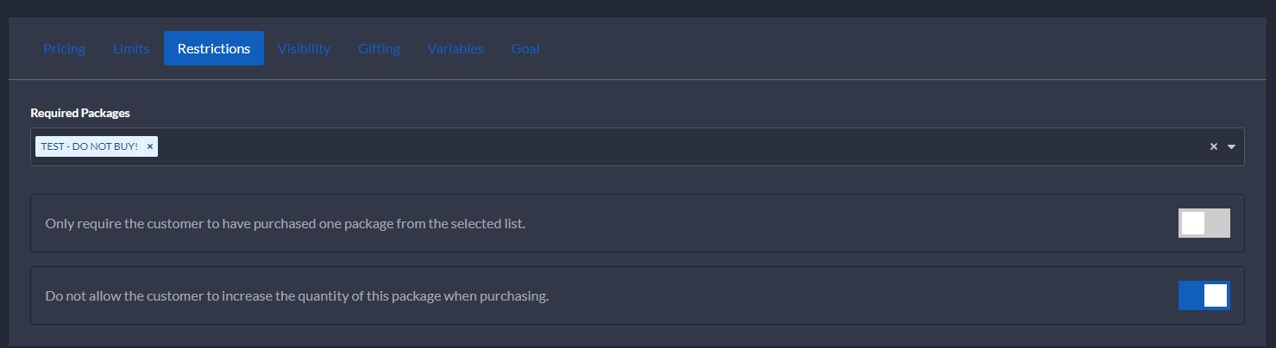Switch to the Pricing tab

point(64,48)
